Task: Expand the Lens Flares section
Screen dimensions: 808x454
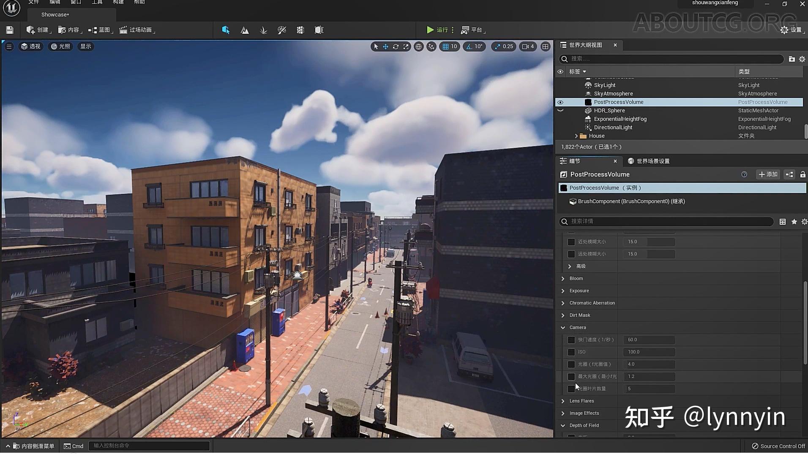Action: click(563, 401)
